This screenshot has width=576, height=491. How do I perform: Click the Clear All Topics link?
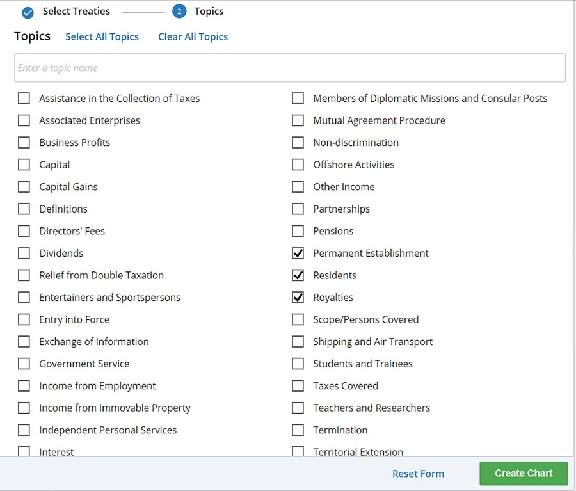click(x=193, y=36)
